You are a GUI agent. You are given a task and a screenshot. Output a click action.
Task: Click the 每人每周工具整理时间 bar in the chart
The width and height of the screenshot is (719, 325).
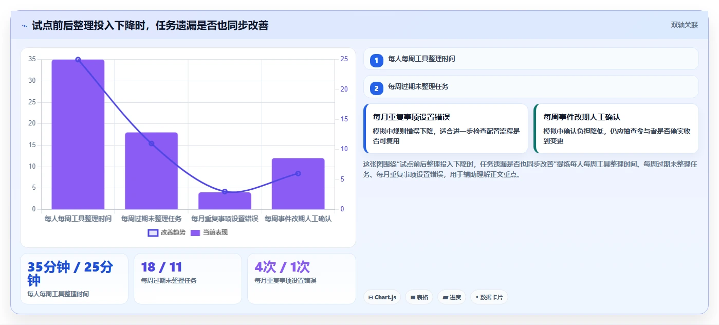(x=78, y=134)
